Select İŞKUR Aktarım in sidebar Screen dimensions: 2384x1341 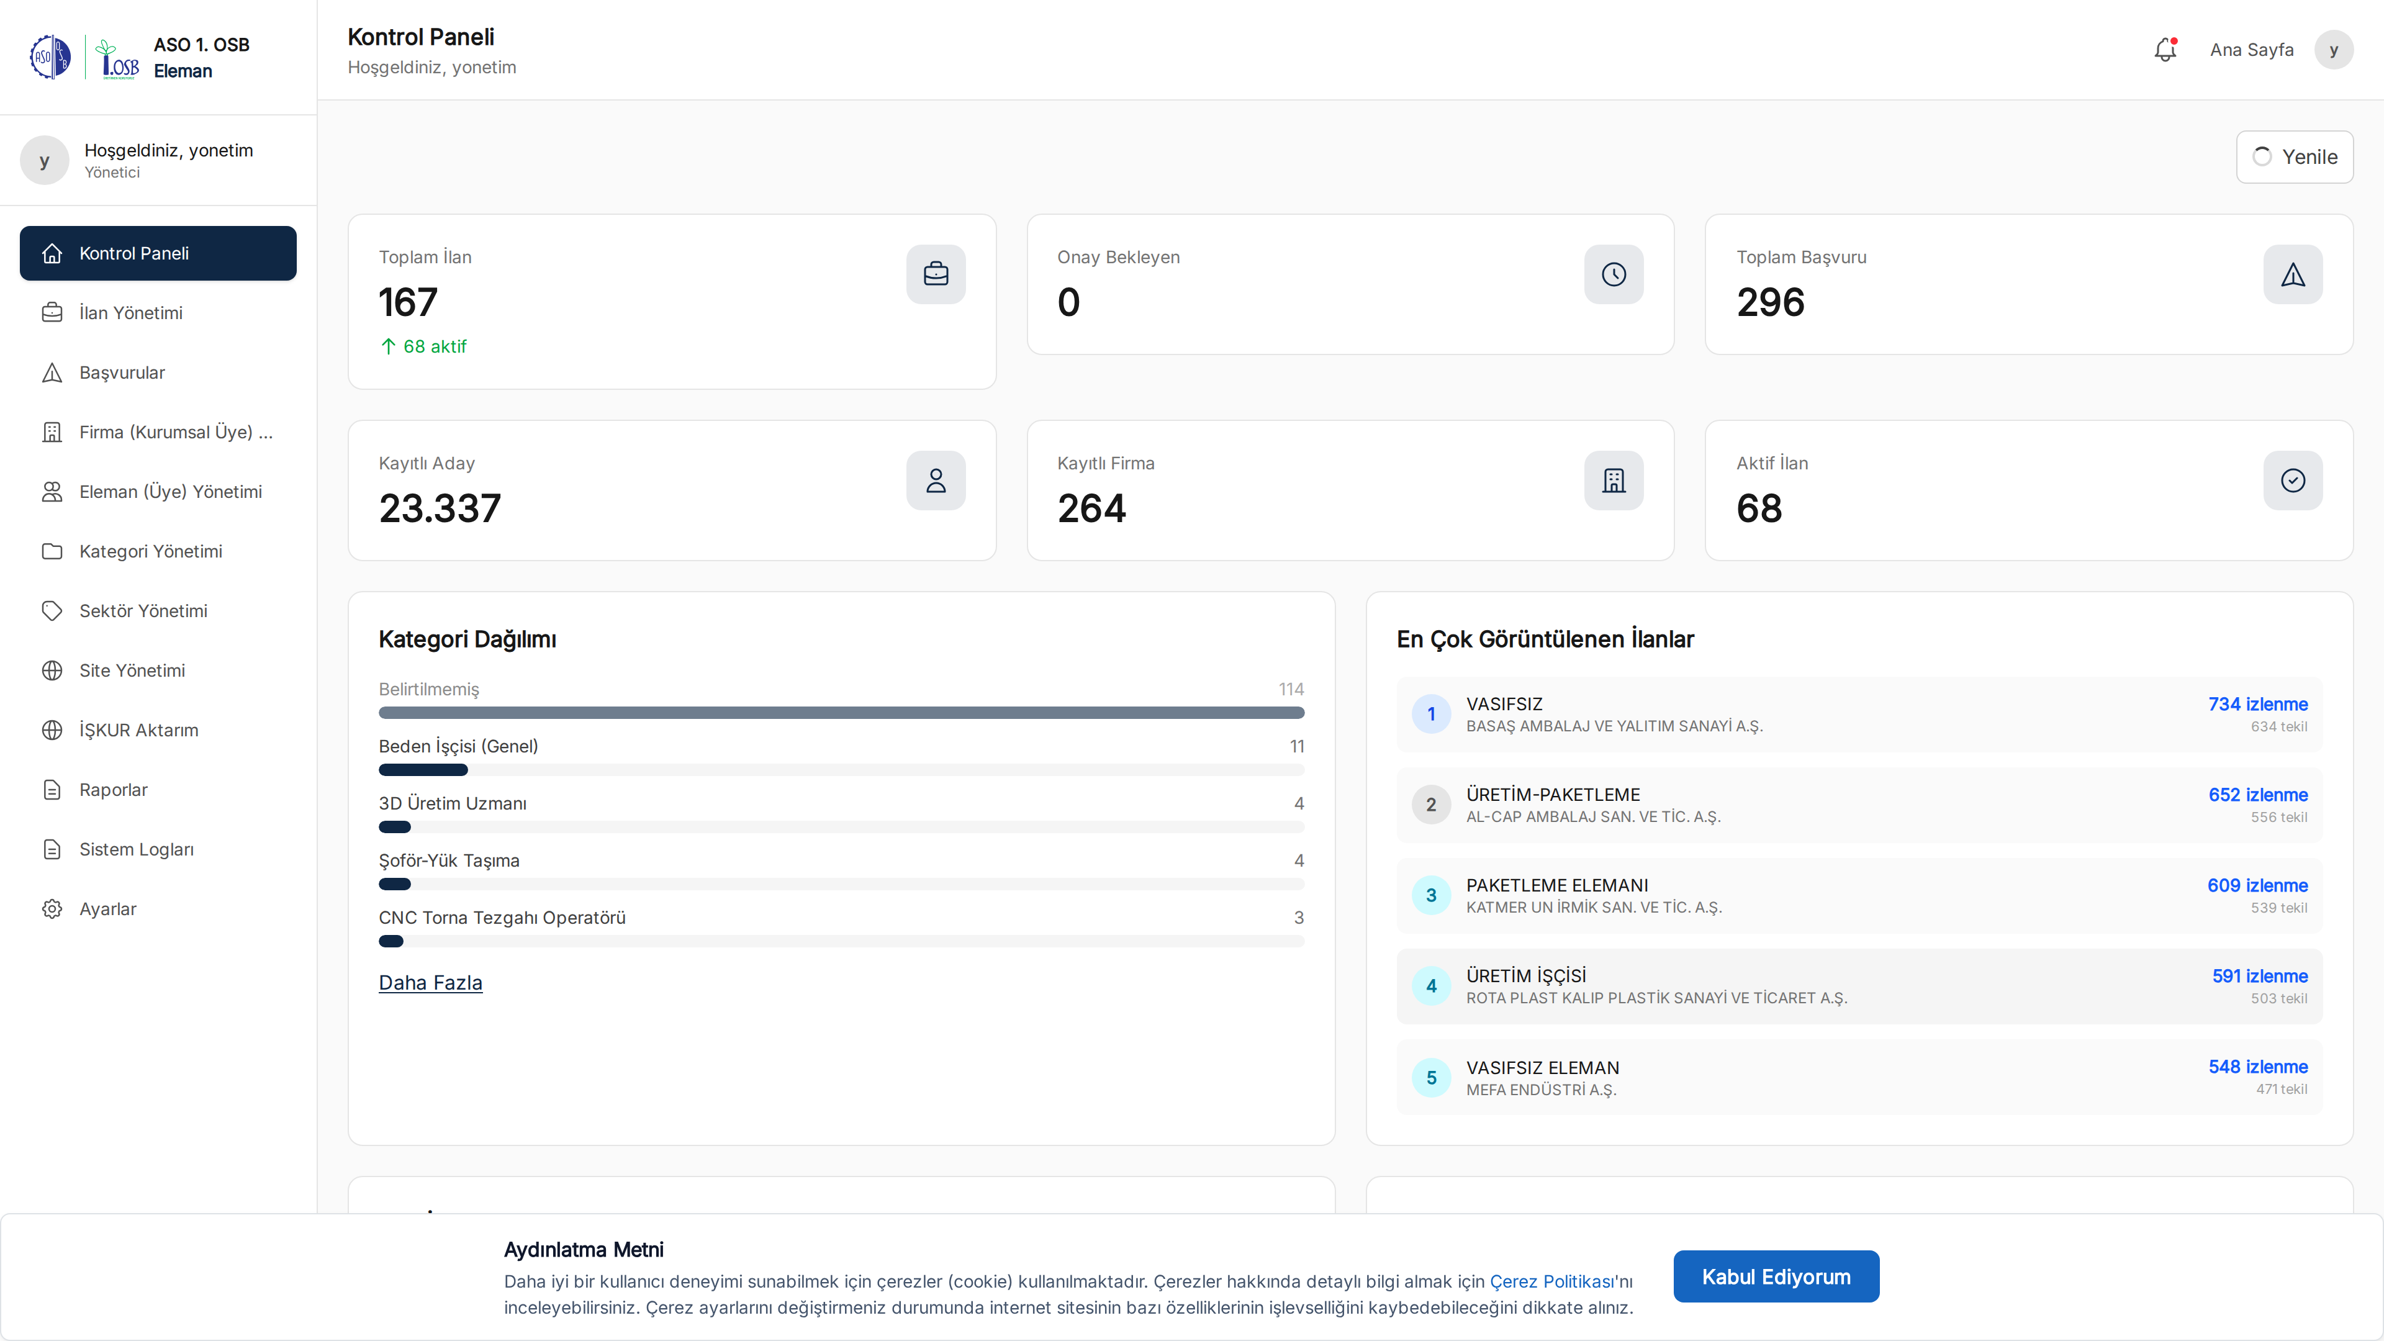(138, 730)
